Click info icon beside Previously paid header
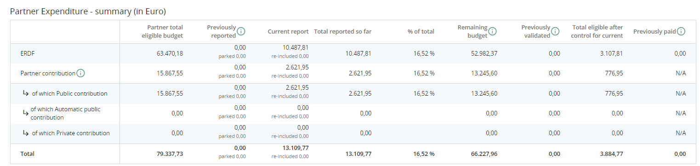Screen dimensions: 700x166 pyautogui.click(x=681, y=31)
